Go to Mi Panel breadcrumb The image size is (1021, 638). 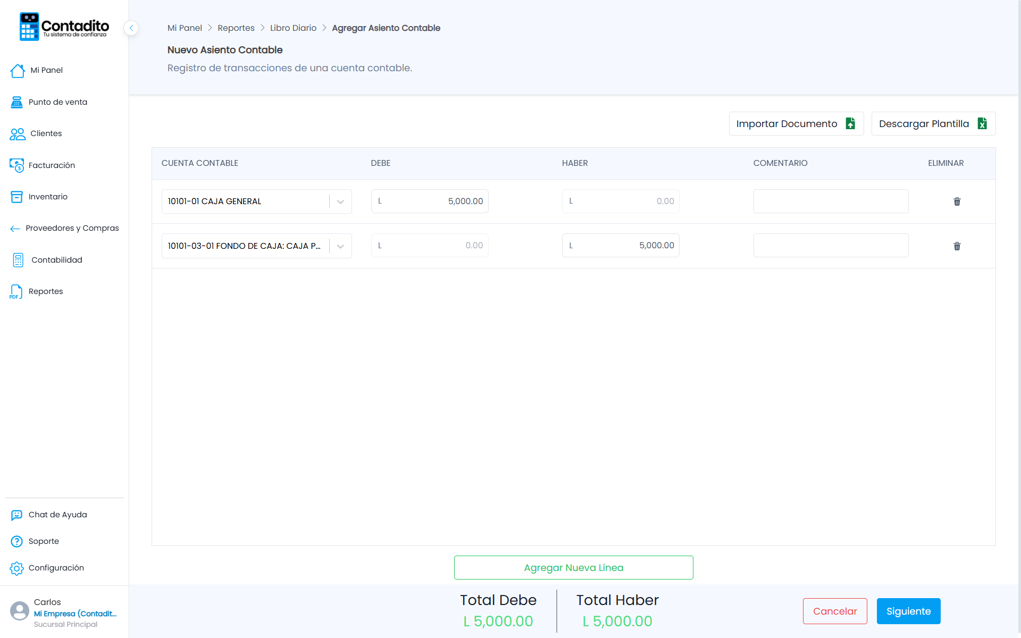(x=185, y=28)
